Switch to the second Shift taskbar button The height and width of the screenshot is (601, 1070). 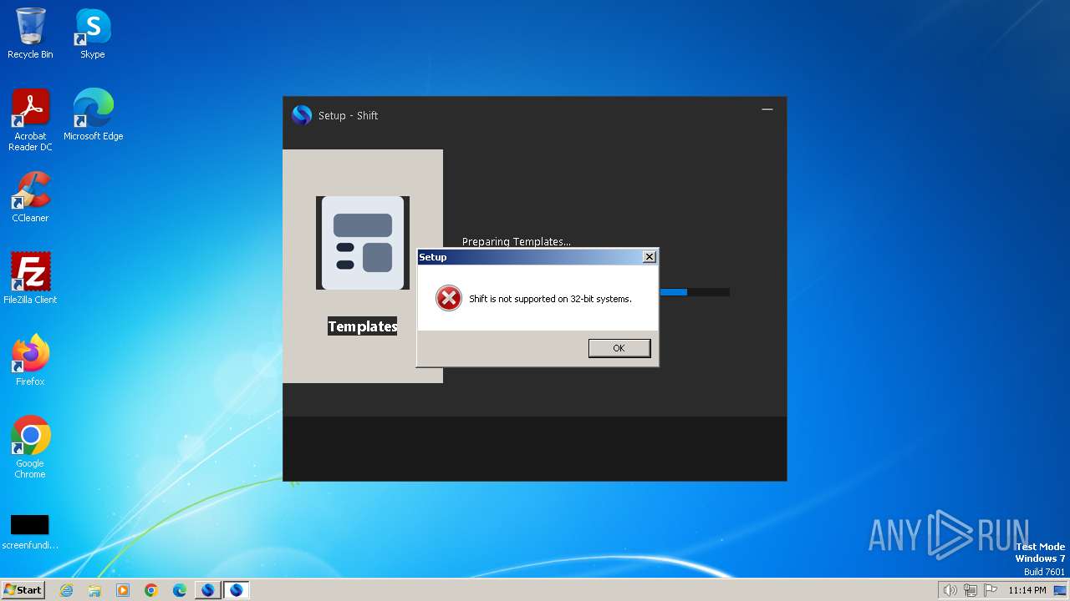pyautogui.click(x=237, y=590)
